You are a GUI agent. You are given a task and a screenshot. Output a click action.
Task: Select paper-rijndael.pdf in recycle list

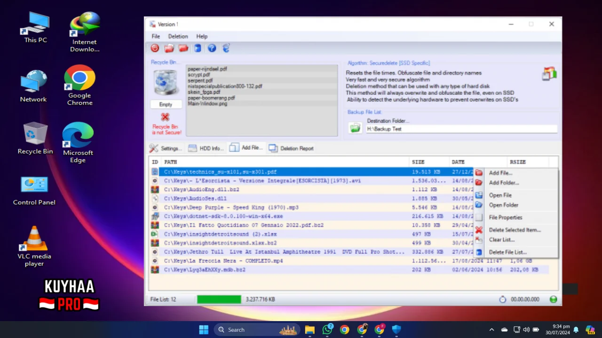(207, 69)
